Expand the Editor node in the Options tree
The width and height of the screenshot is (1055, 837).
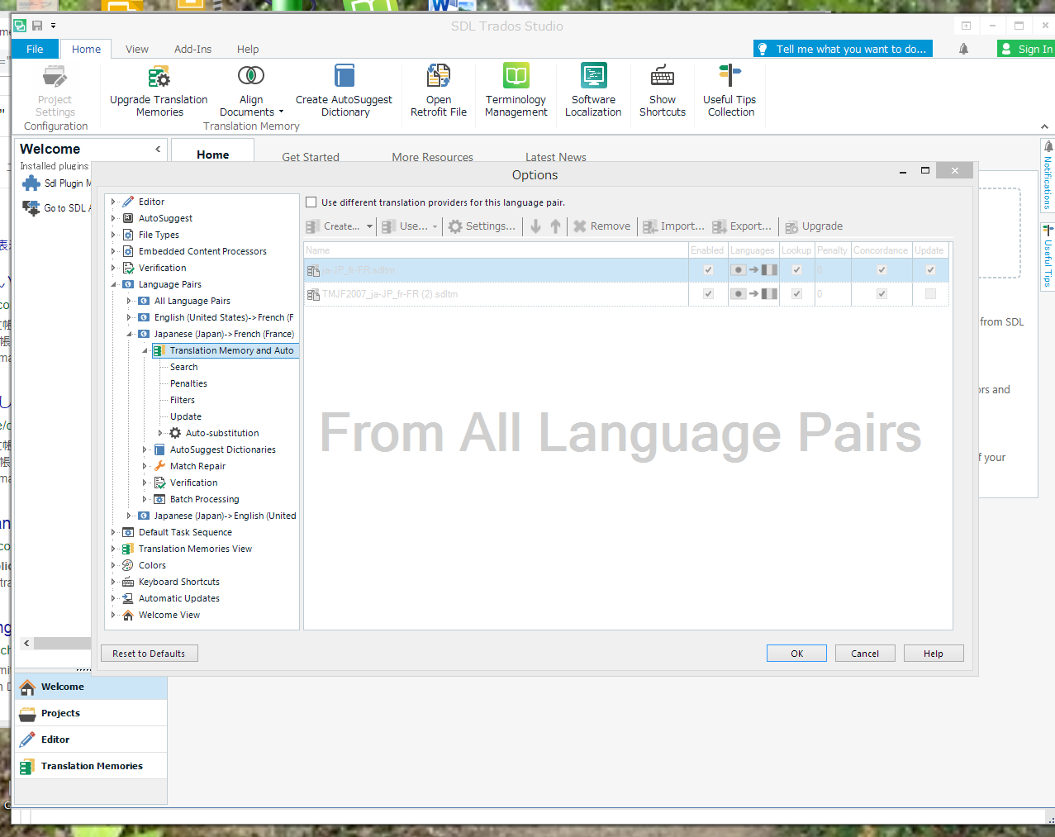(x=113, y=202)
